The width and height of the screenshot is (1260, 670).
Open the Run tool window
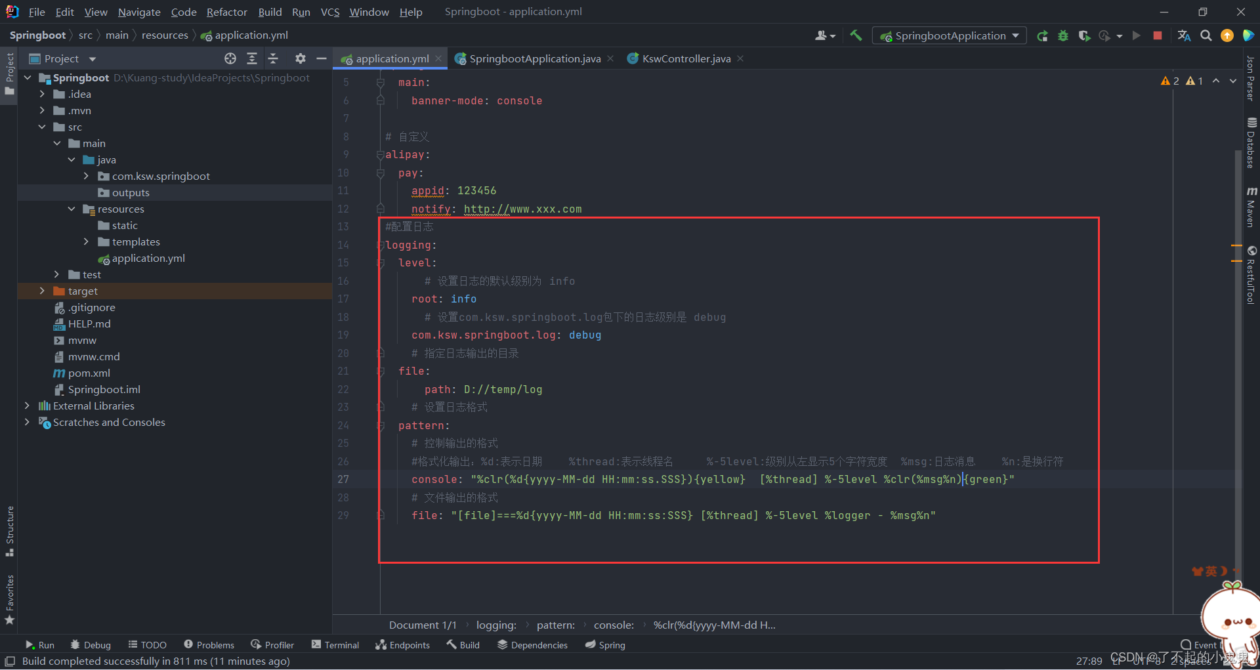pos(40,644)
